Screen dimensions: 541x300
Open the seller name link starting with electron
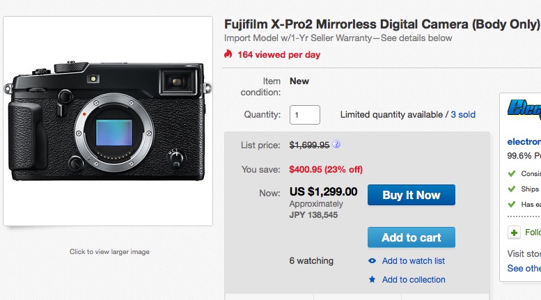524,141
